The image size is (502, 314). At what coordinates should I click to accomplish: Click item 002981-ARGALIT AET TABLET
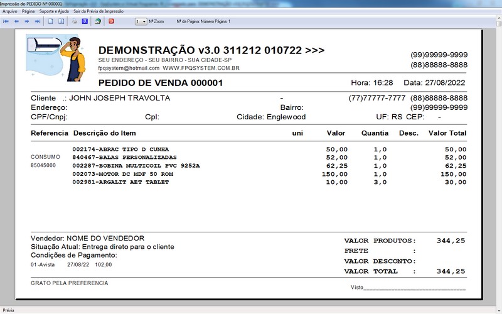pos(120,182)
